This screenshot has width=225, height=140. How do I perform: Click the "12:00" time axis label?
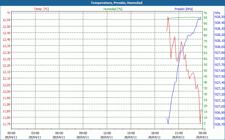[107, 133]
